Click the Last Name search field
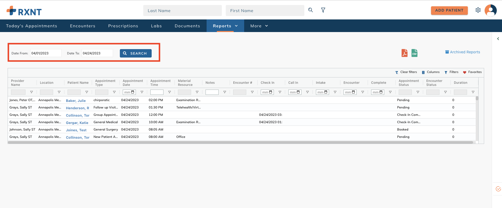This screenshot has height=208, width=502. [x=182, y=11]
